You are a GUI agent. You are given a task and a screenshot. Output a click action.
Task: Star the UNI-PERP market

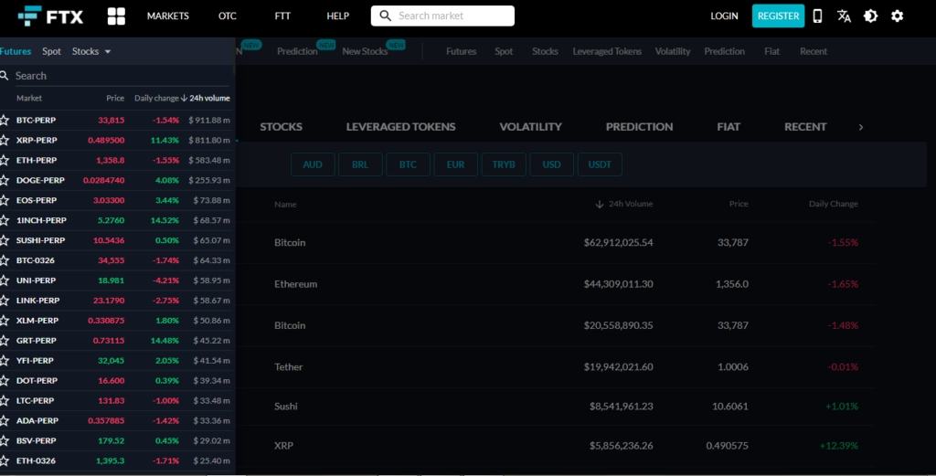5,280
